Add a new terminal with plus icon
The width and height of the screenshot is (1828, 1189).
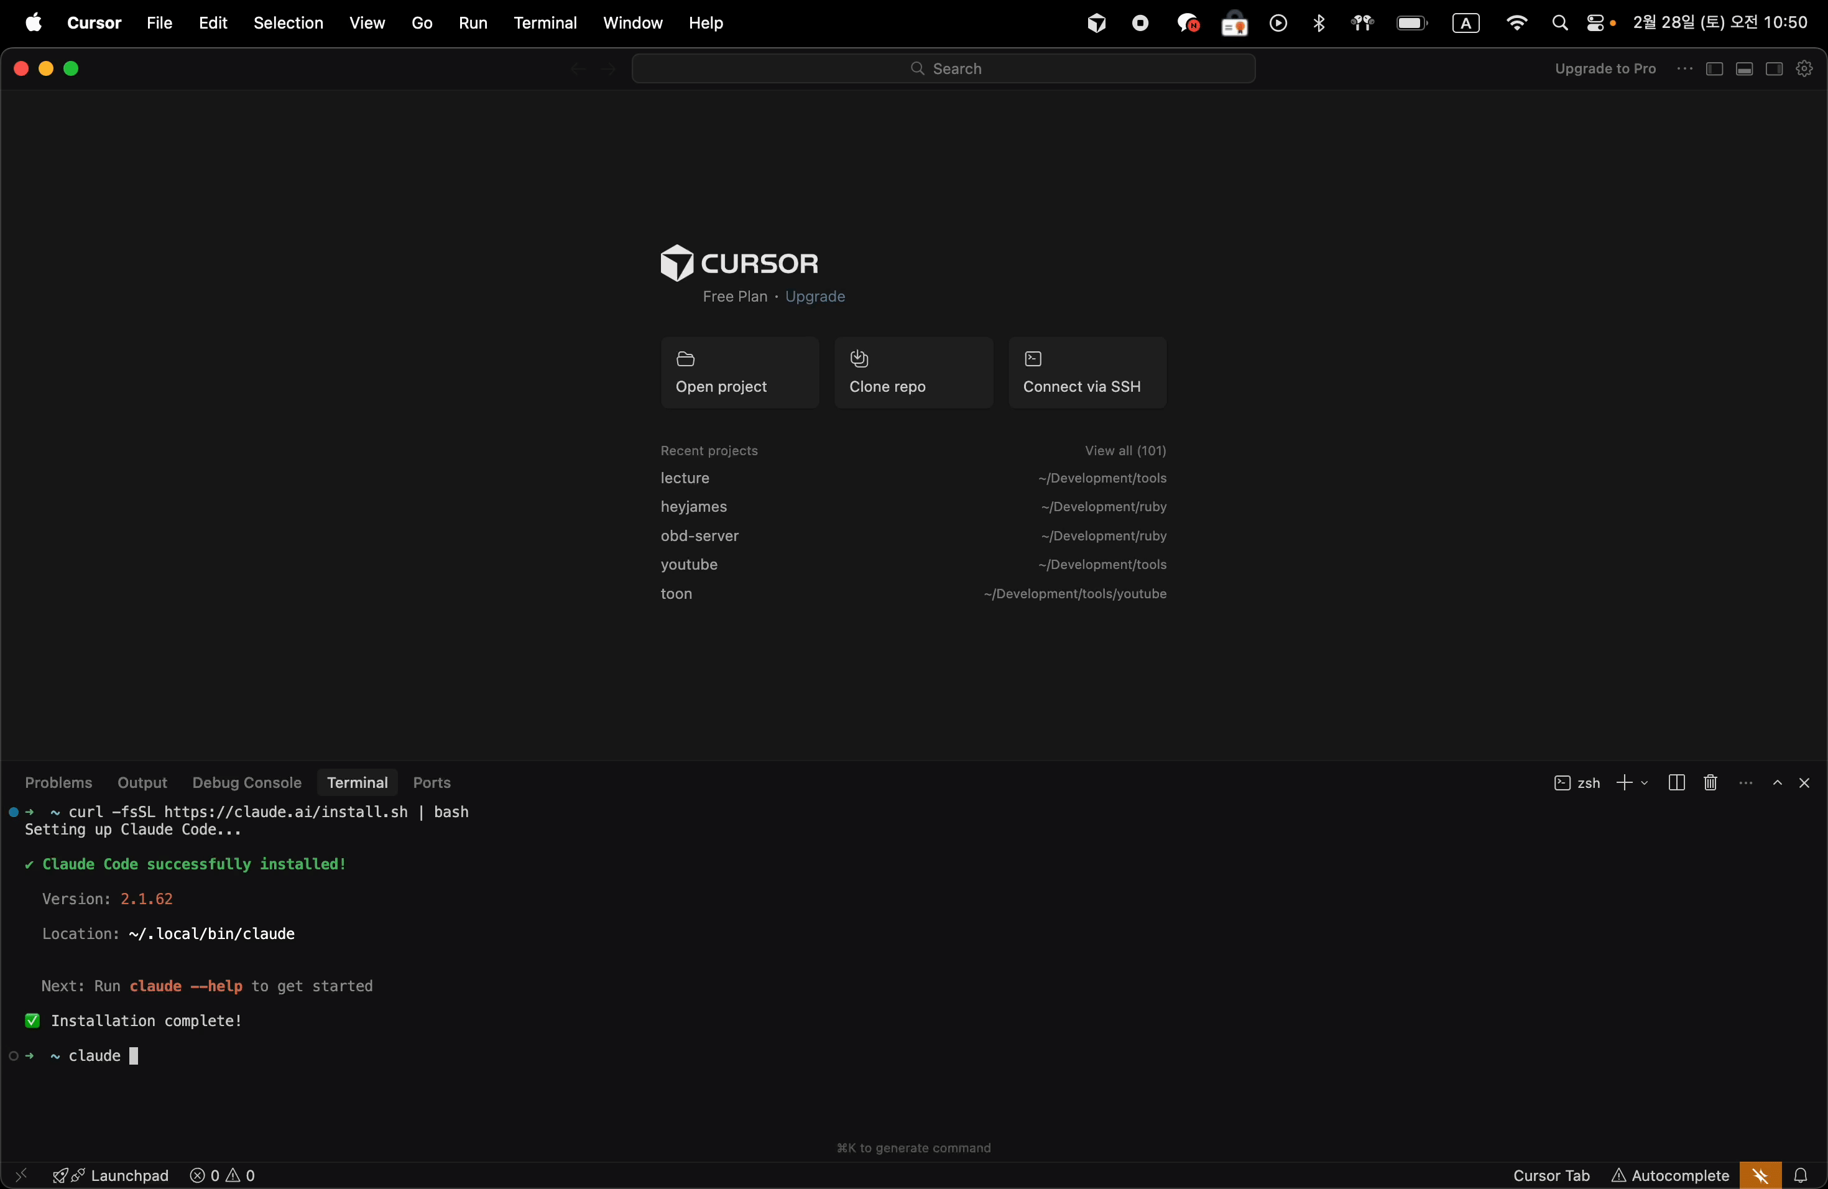pyautogui.click(x=1625, y=783)
